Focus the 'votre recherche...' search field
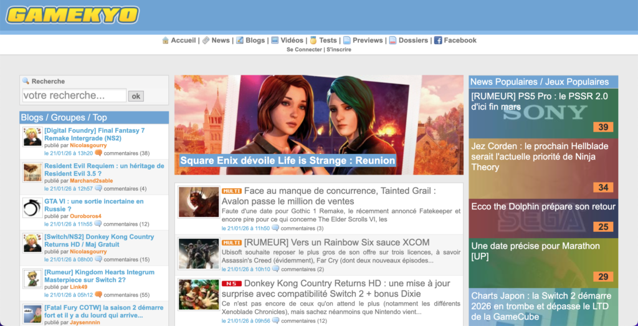This screenshot has width=638, height=326. 74,96
